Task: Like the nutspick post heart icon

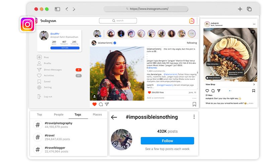Action: [x=207, y=91]
